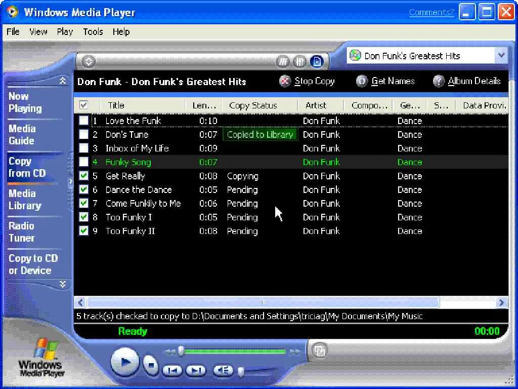This screenshot has height=389, width=518.
Task: Click the Stop playback button
Action: click(x=151, y=365)
